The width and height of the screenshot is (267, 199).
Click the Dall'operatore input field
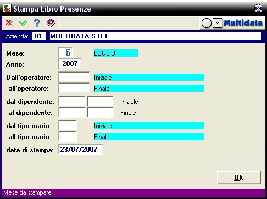(x=74, y=77)
